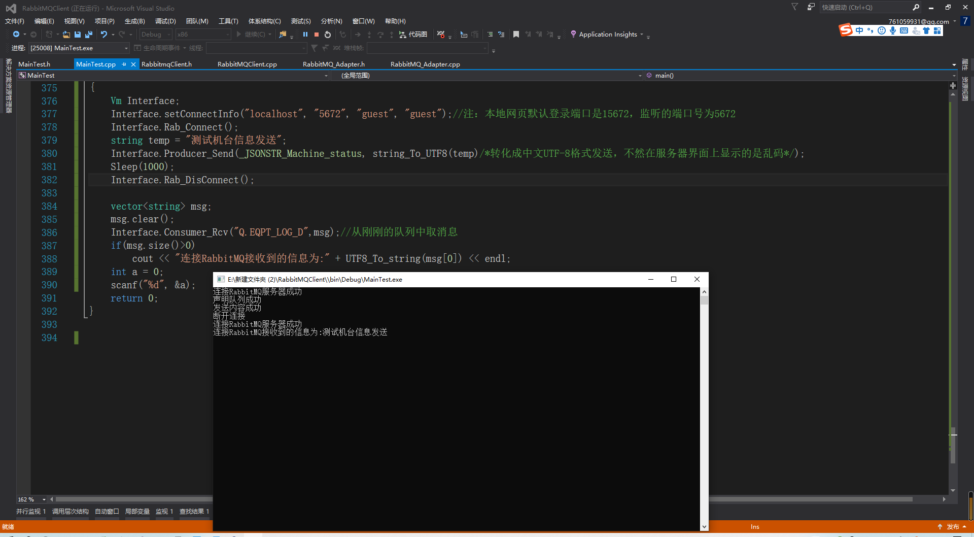The height and width of the screenshot is (537, 974).
Task: Open the notifications flag showing 7
Action: (965, 21)
